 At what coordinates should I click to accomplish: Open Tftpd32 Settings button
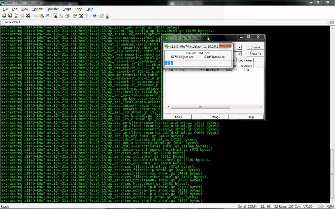pos(215,117)
